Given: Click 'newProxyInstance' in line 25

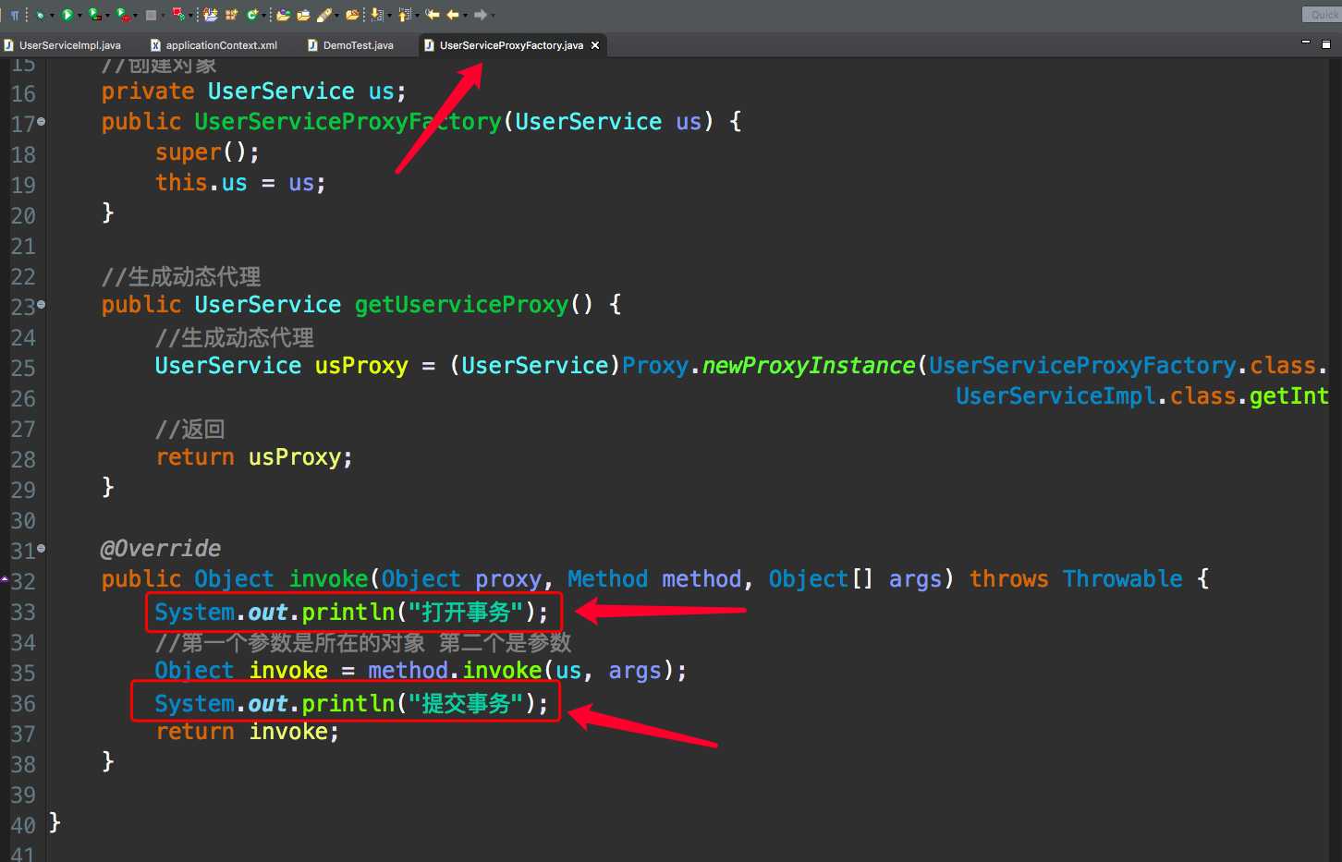Looking at the screenshot, I should [809, 366].
